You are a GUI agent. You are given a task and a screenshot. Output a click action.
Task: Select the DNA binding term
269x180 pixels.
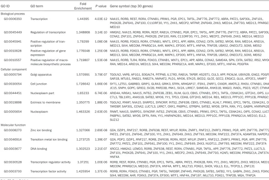coord(39,149)
